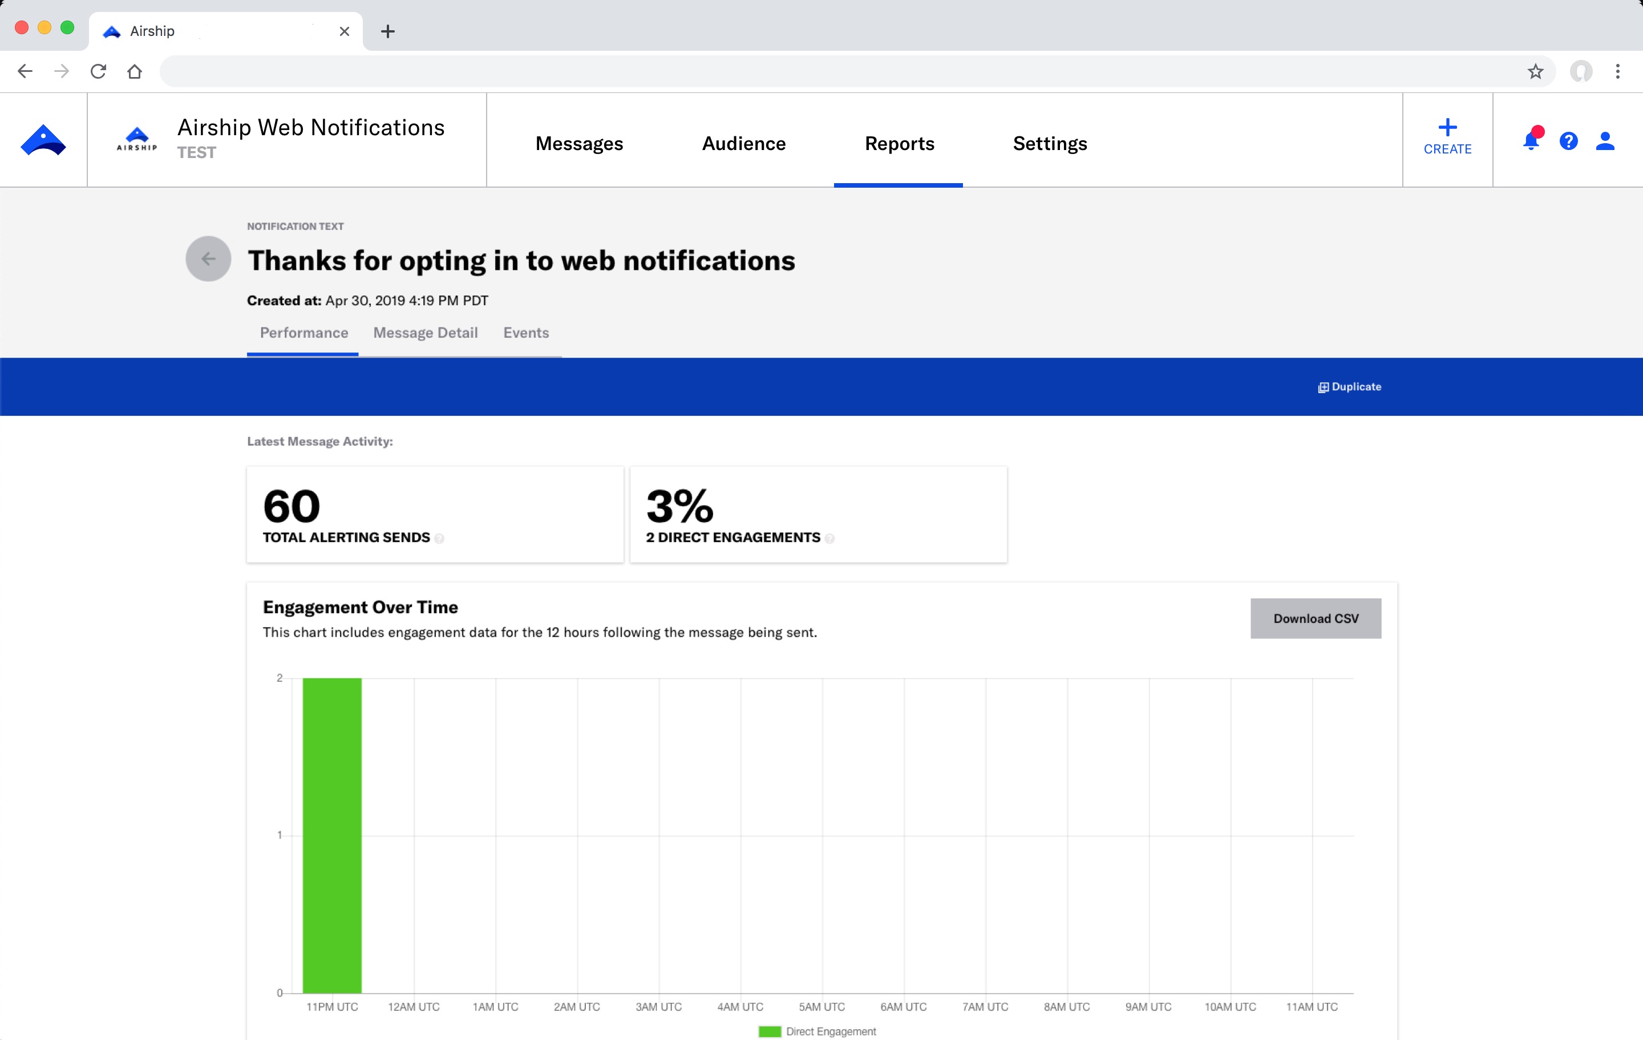Open the Messages menu

[x=578, y=143]
